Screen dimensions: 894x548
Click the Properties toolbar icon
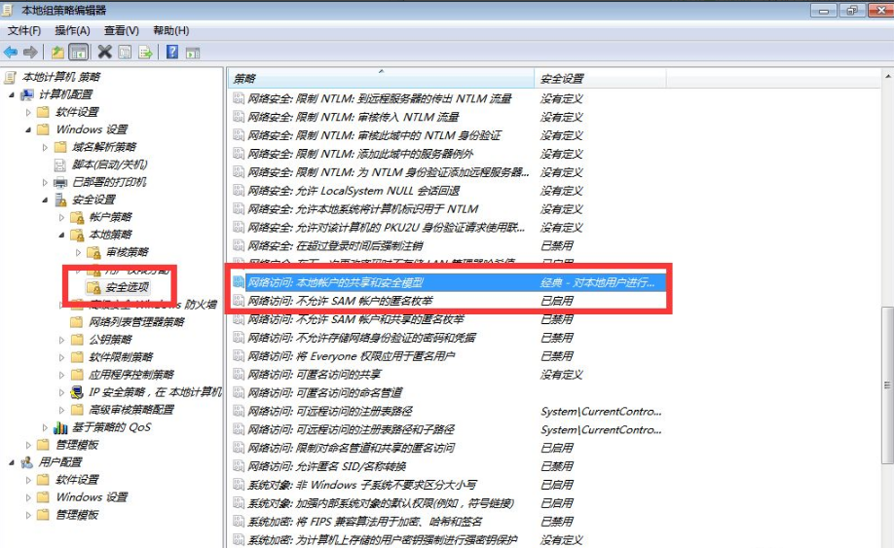[125, 52]
